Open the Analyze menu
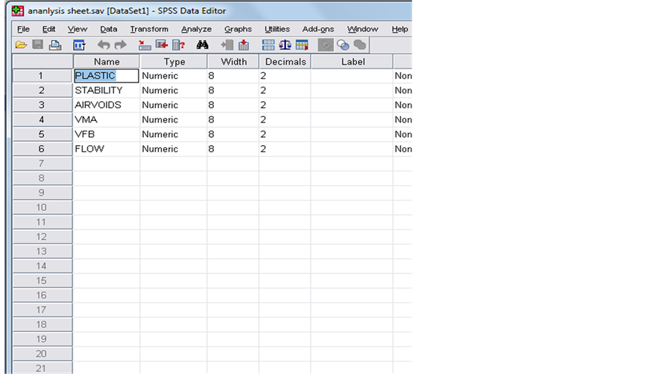Viewport: 658px width, 374px height. (x=196, y=29)
